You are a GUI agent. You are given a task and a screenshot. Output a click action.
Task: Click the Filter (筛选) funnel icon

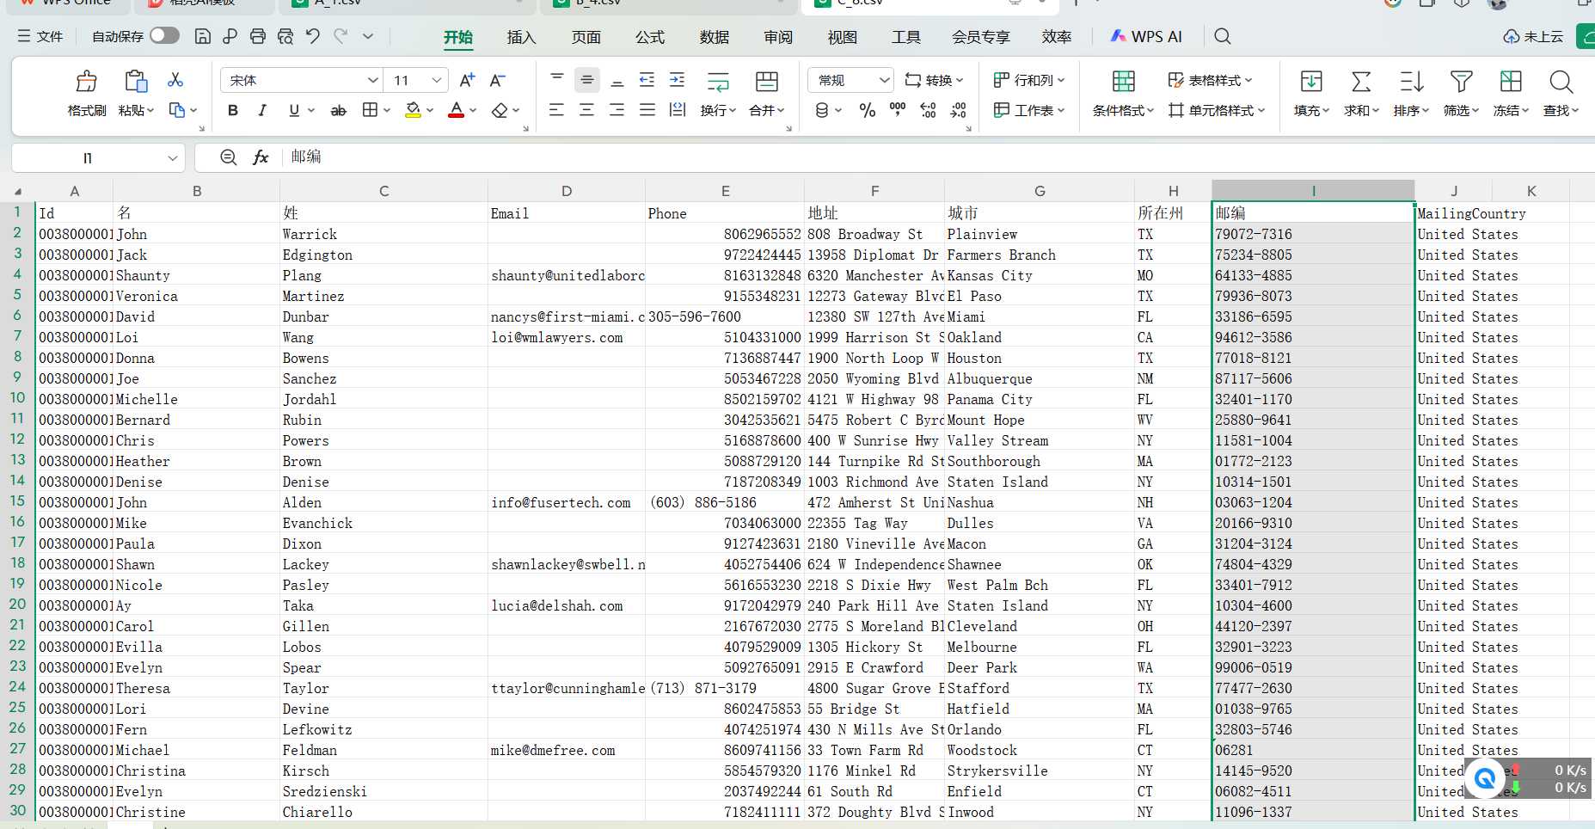pos(1461,82)
